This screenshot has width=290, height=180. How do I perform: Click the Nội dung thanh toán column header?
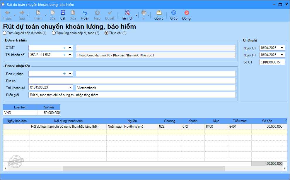pos(68,121)
